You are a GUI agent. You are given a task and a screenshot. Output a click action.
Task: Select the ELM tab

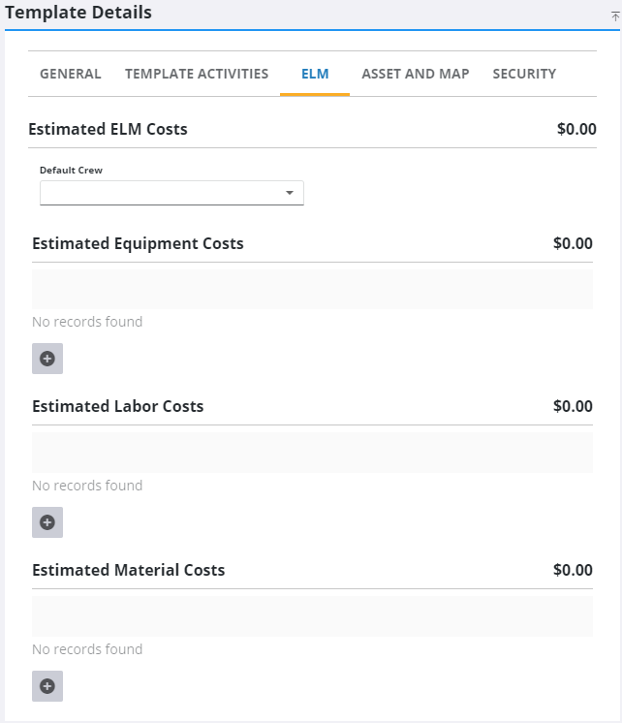click(315, 74)
